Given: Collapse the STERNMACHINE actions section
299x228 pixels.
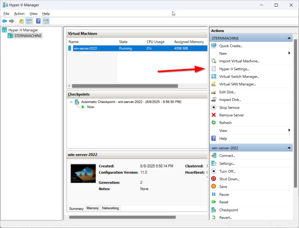Looking at the screenshot, I should [289, 38].
